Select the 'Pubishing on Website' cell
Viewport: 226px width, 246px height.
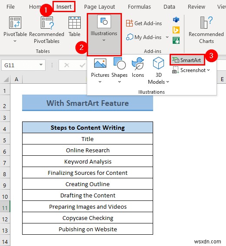[x=88, y=229]
